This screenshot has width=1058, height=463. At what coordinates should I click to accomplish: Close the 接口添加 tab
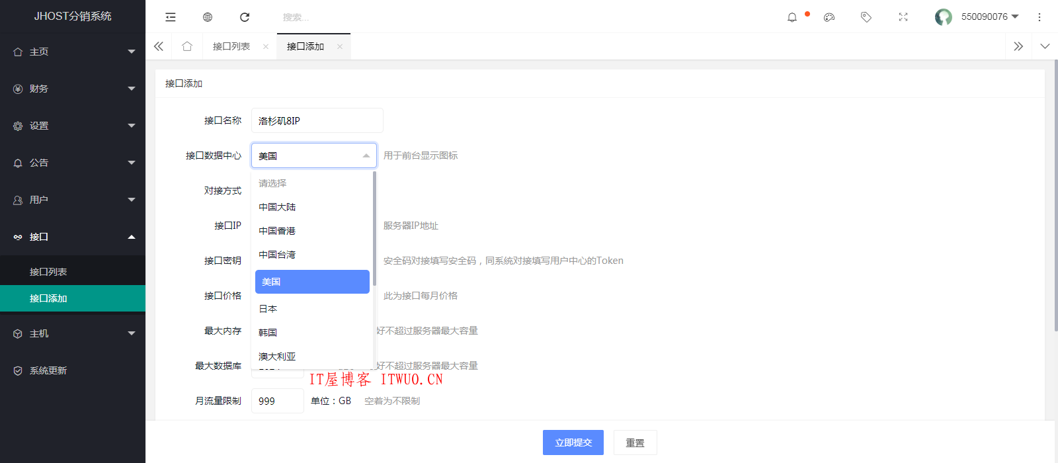pyautogui.click(x=340, y=46)
